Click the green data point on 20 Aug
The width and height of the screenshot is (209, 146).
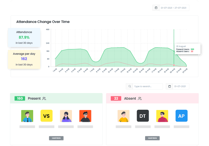pyautogui.click(x=174, y=51)
